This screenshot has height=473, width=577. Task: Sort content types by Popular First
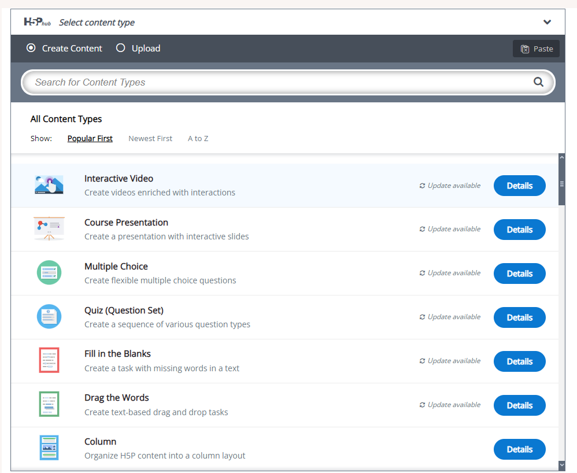pyautogui.click(x=90, y=139)
